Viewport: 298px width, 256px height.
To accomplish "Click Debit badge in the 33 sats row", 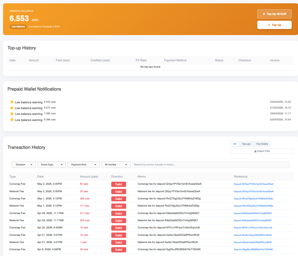I will [119, 192].
